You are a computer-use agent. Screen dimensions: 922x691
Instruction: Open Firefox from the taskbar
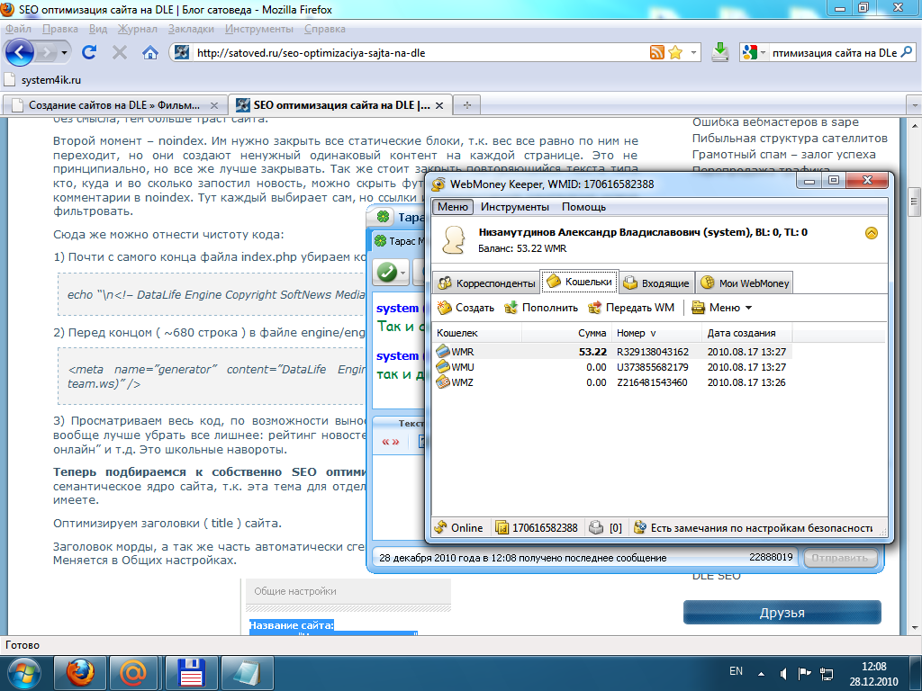point(80,673)
